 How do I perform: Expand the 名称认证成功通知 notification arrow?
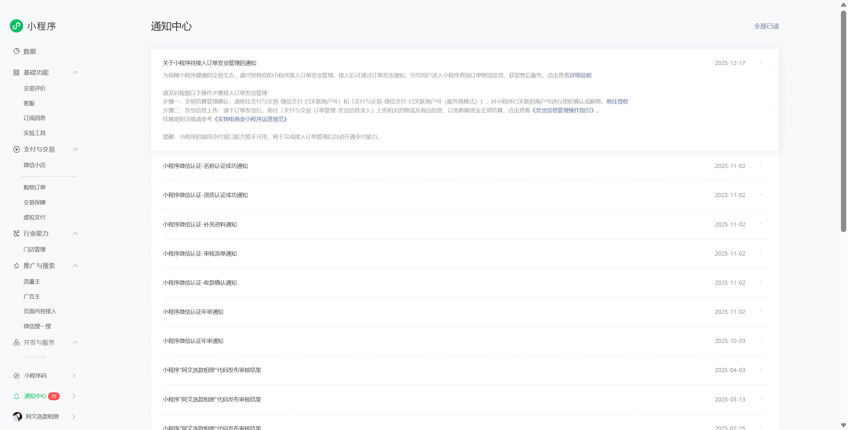tap(761, 166)
